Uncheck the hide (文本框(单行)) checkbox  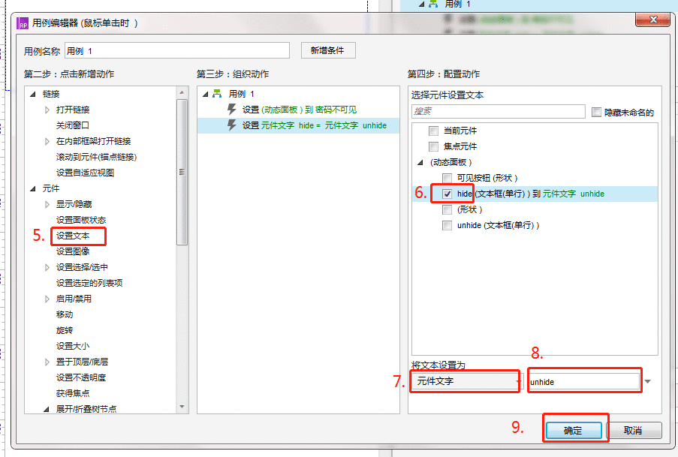(x=447, y=194)
